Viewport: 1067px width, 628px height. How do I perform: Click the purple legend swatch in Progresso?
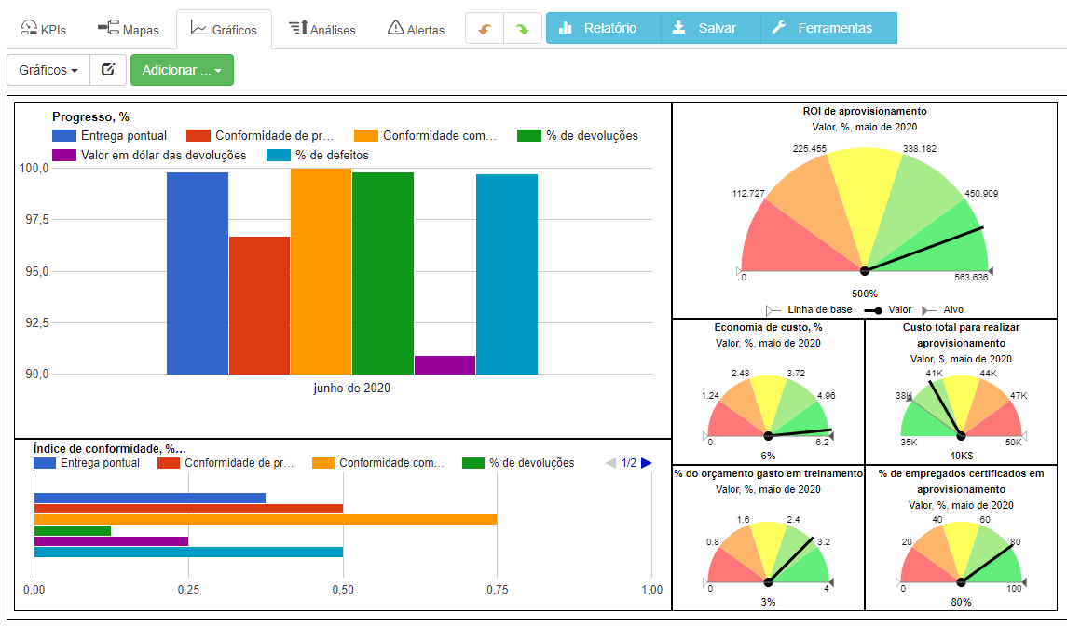[x=64, y=155]
